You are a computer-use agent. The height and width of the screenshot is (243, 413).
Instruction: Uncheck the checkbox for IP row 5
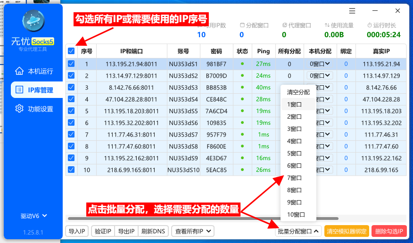pos(71,111)
